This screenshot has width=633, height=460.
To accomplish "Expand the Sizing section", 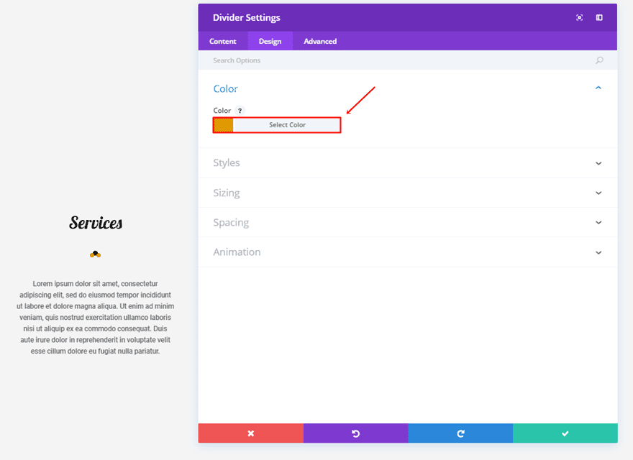I will click(598, 193).
